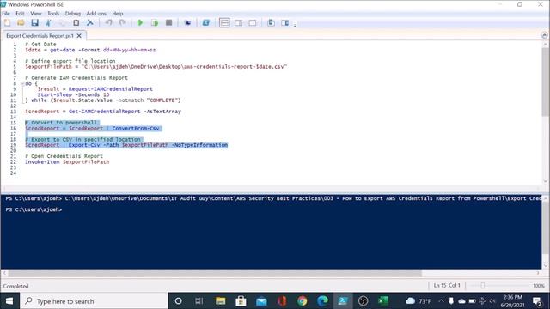Viewport: 550px width, 309px height.
Task: Collapse the script pane with the round arrow button
Action: (x=544, y=35)
